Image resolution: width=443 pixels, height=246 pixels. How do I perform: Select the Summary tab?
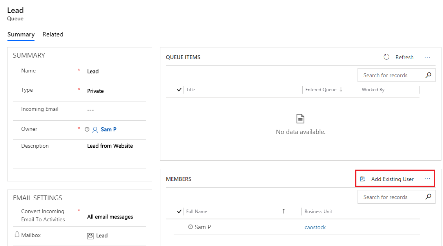pyautogui.click(x=21, y=34)
